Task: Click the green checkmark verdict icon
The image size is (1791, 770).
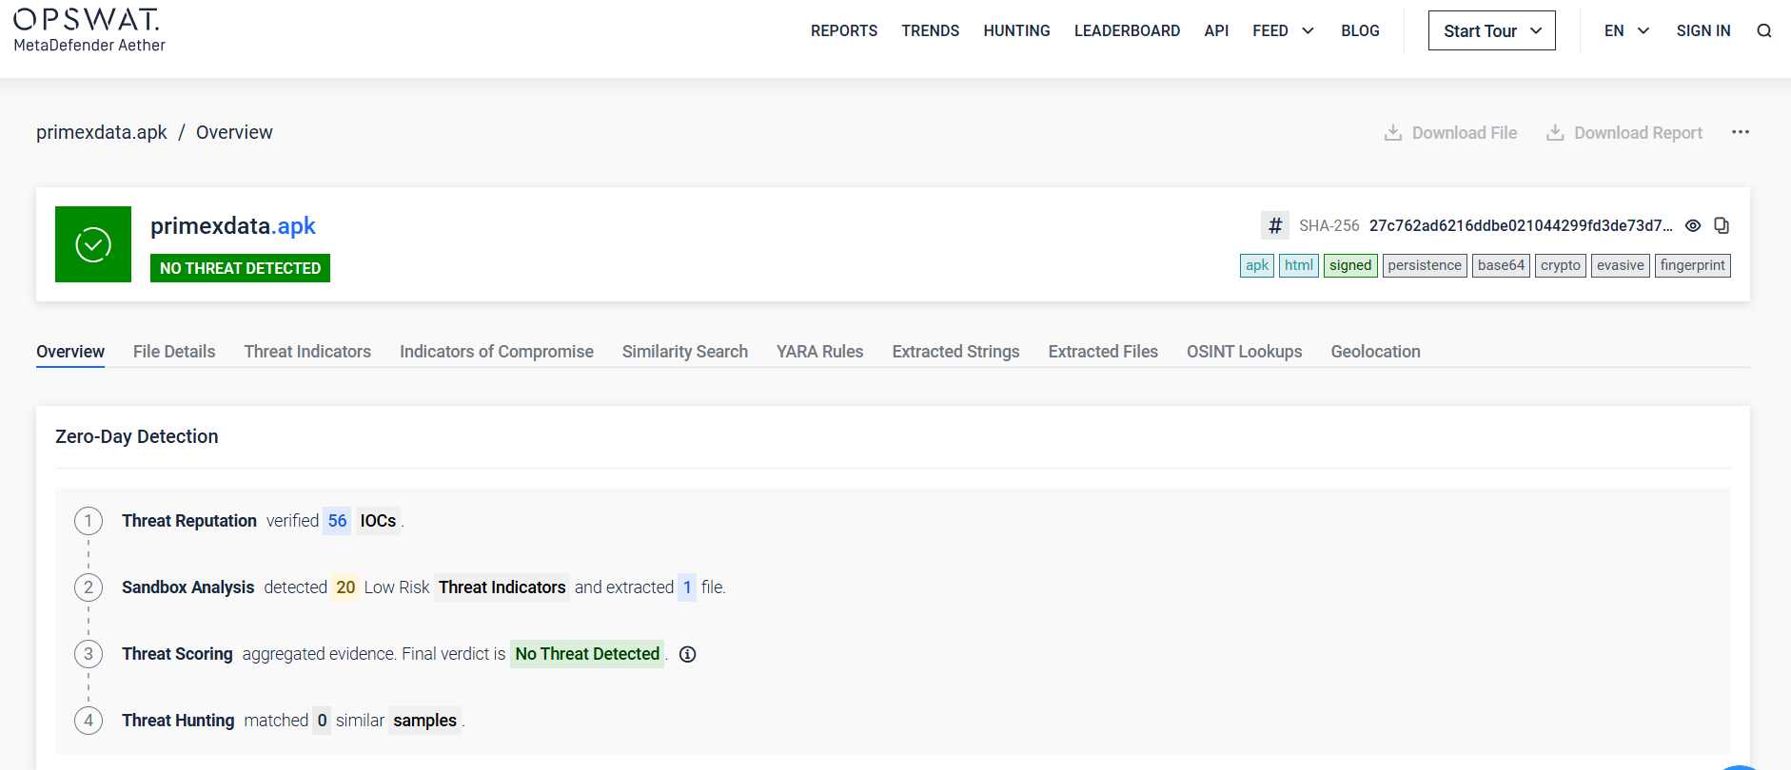Action: (93, 244)
